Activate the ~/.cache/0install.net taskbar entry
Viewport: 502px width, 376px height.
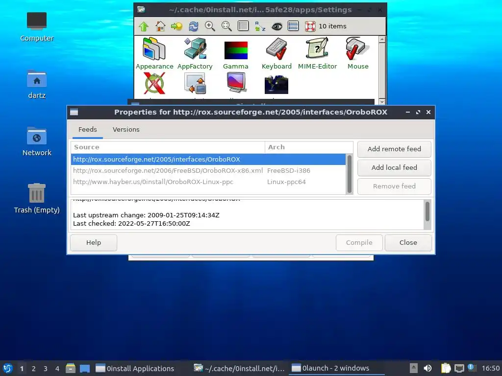click(x=239, y=368)
